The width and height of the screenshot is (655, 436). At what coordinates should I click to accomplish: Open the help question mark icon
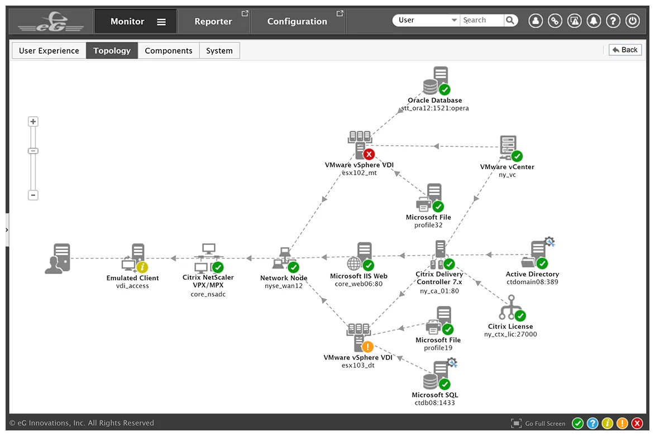point(613,21)
